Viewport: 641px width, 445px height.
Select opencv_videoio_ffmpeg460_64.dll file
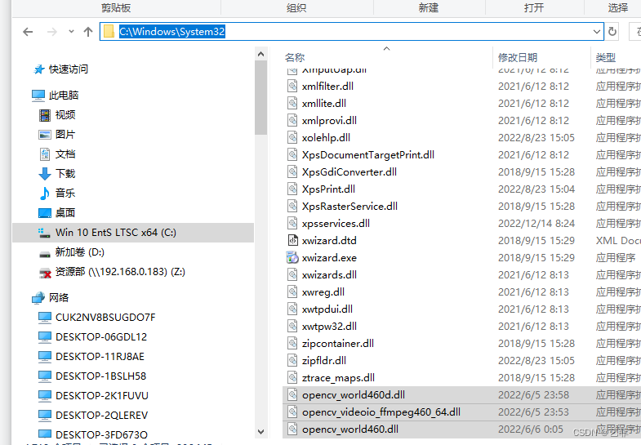point(381,412)
